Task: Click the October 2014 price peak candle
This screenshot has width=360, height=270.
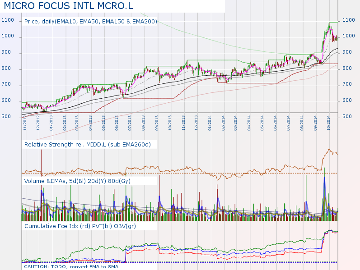Action: 329,27
